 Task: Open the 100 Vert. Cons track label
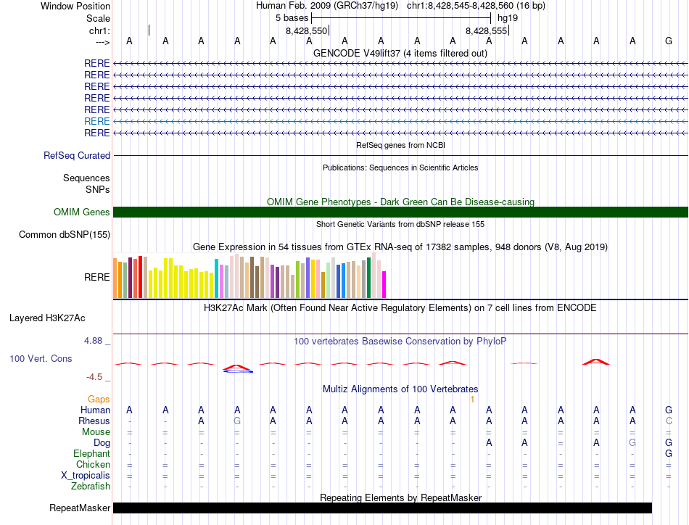(41, 358)
